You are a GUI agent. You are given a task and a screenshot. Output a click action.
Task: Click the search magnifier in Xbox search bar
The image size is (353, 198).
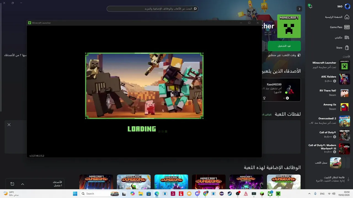click(x=195, y=9)
